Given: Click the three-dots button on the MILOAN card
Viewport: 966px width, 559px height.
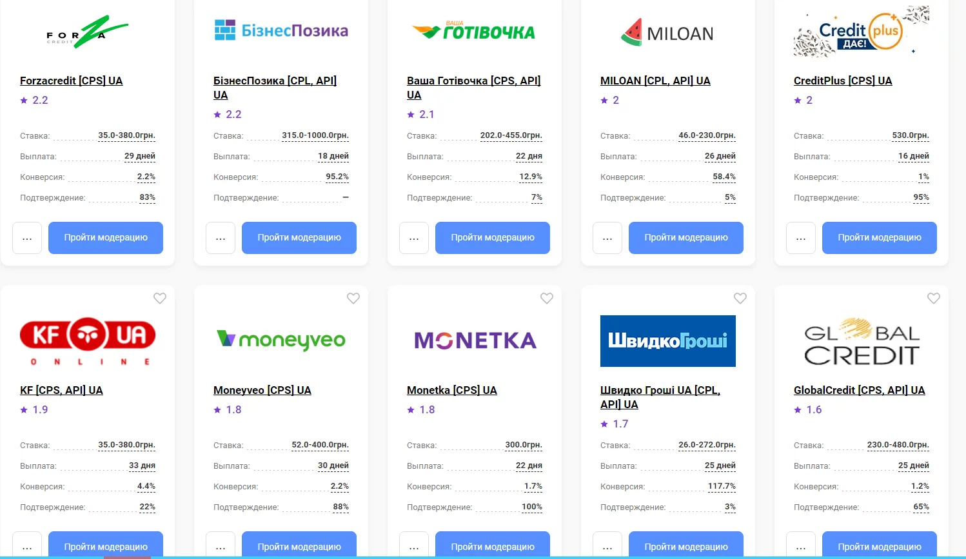Looking at the screenshot, I should pyautogui.click(x=607, y=238).
